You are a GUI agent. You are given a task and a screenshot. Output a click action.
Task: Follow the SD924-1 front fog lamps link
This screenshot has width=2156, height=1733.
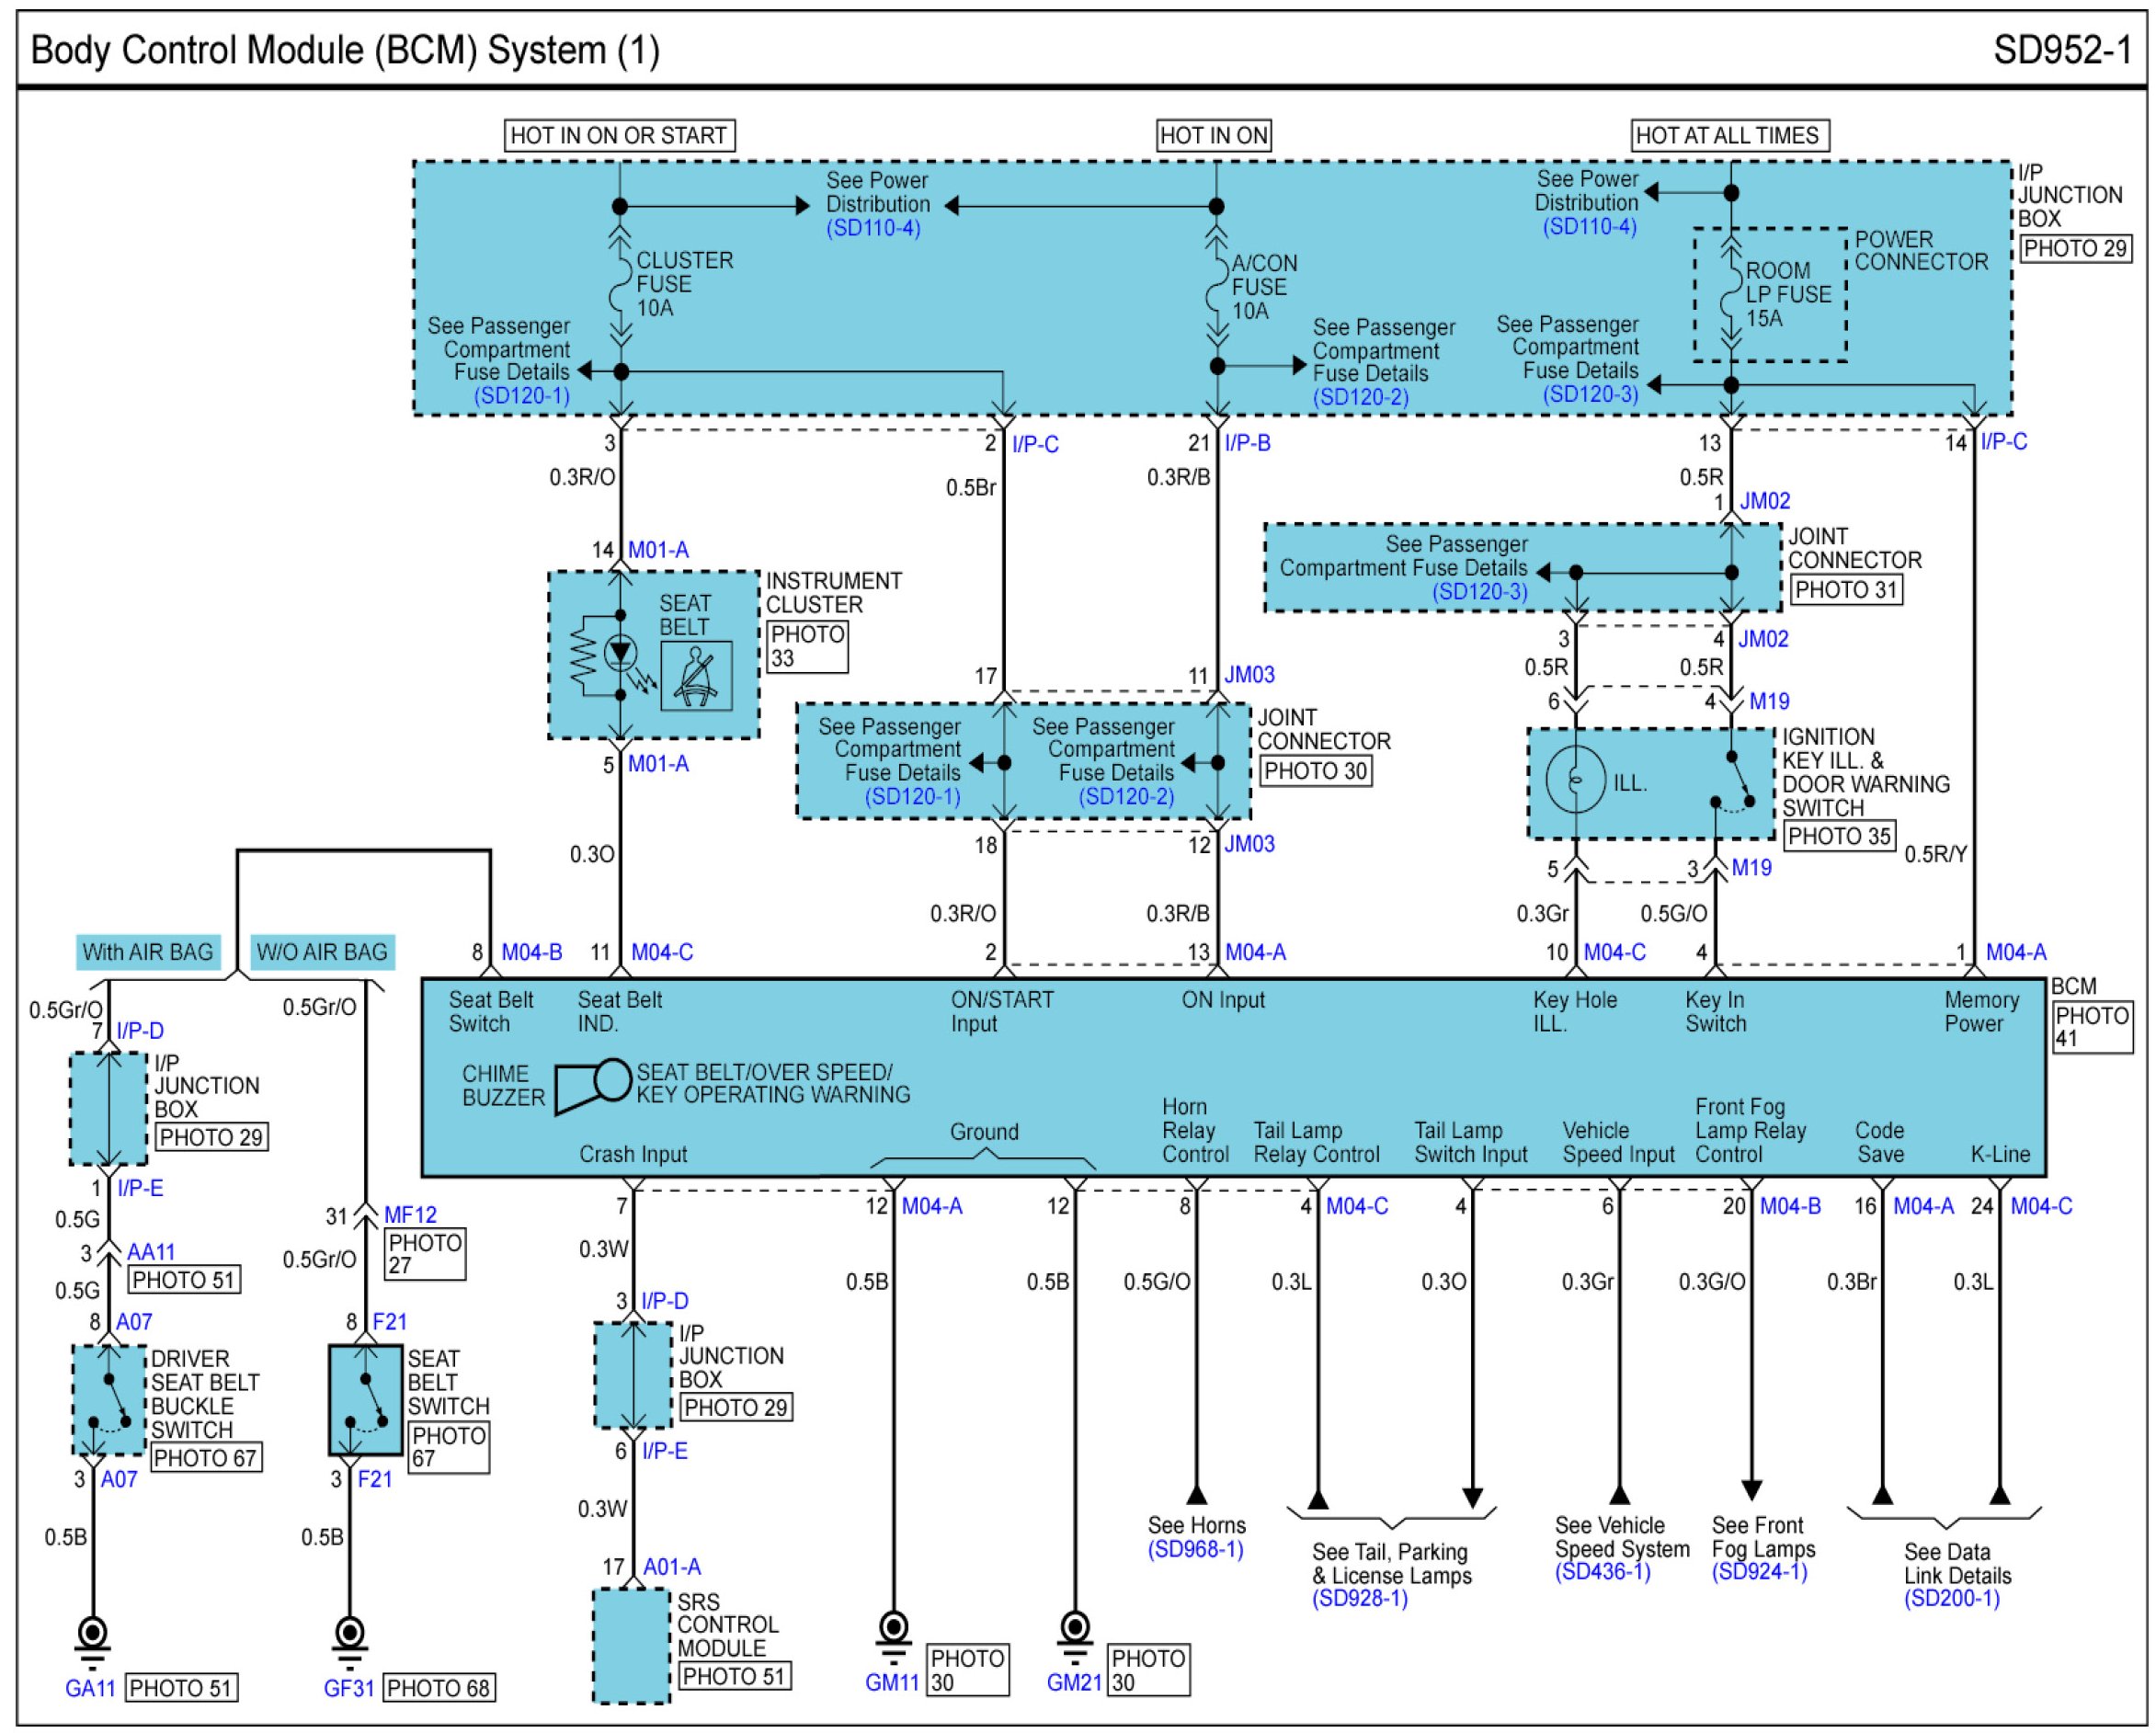point(1759,1572)
